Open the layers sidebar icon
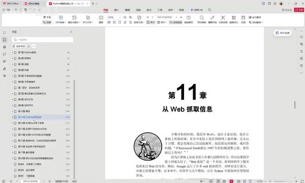The height and width of the screenshot is (183, 305). [5, 76]
